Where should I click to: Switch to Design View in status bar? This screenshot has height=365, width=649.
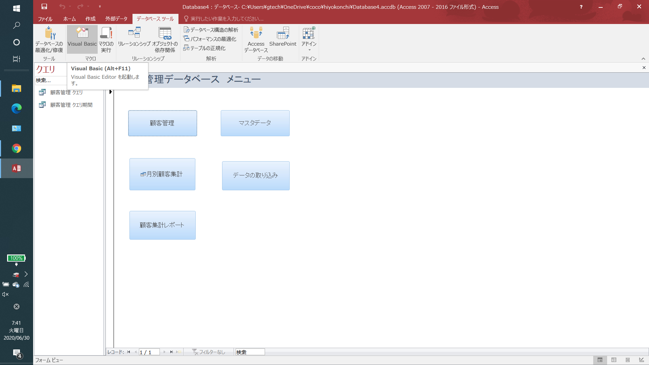pyautogui.click(x=641, y=360)
